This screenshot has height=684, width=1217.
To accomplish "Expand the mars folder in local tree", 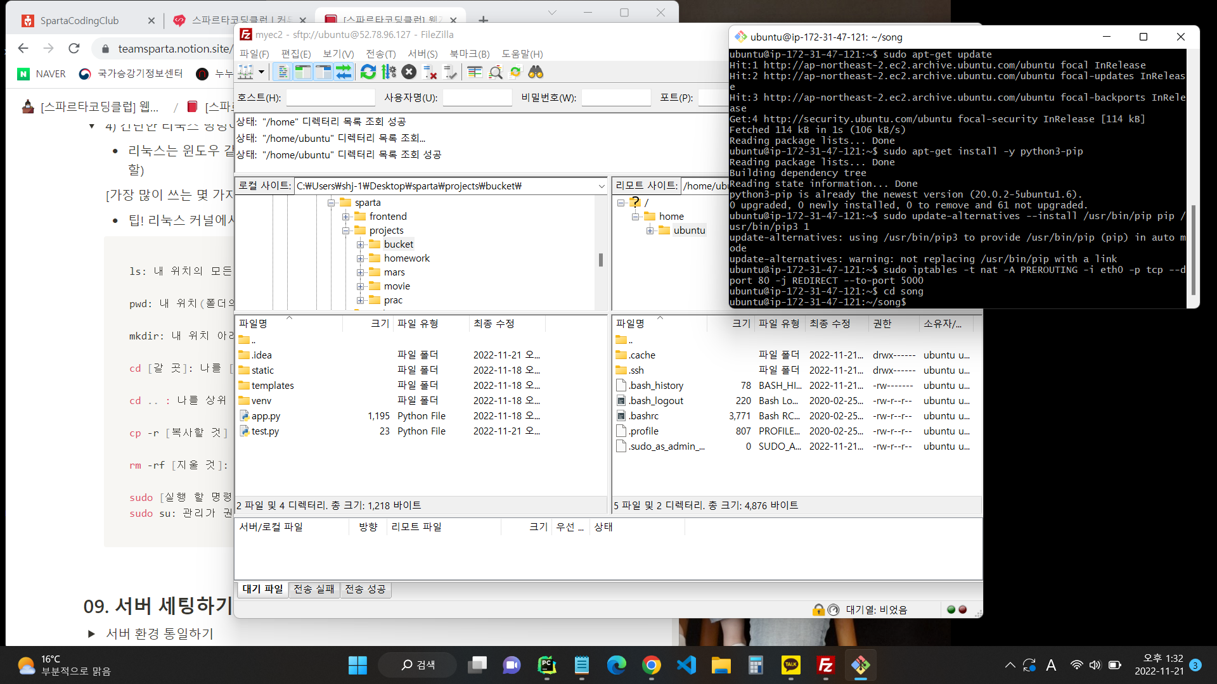I will tap(360, 272).
